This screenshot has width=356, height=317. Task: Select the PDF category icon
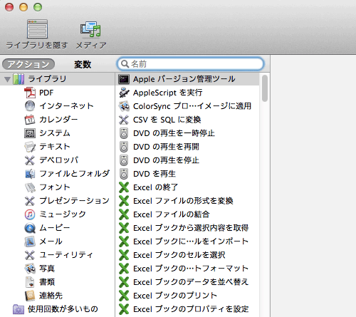[30, 93]
